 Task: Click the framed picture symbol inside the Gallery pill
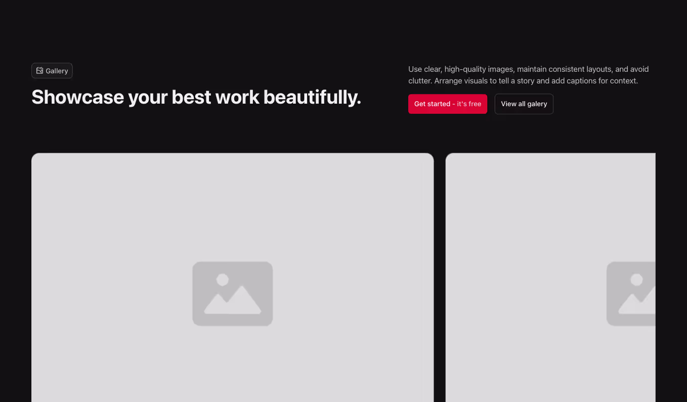click(x=39, y=71)
